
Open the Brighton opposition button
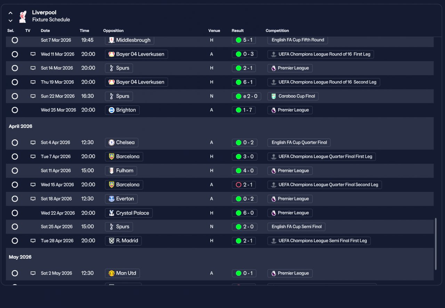(122, 110)
